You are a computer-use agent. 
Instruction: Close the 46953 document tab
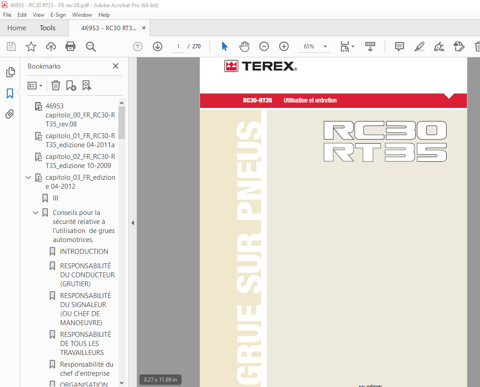[x=144, y=28]
